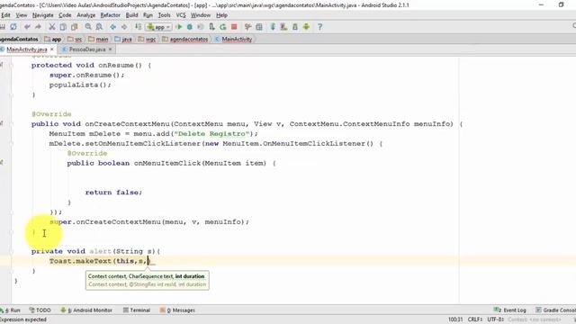This screenshot has width=576, height=324.
Task: Open the Android Monitor tool window
Action: (x=86, y=310)
